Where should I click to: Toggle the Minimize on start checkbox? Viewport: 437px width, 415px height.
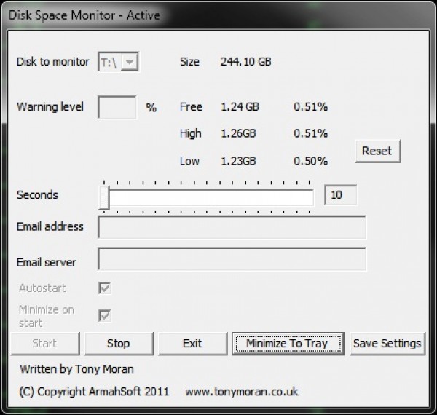[x=104, y=316]
